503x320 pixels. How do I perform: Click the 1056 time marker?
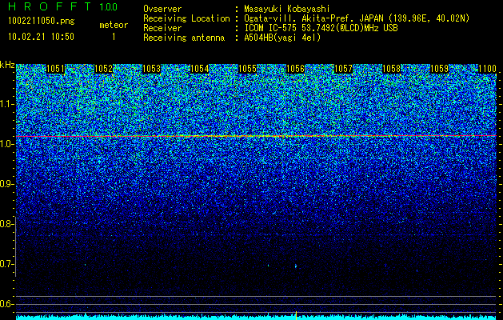(x=295, y=69)
